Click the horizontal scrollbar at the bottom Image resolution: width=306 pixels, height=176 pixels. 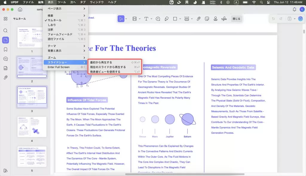(x=185, y=174)
